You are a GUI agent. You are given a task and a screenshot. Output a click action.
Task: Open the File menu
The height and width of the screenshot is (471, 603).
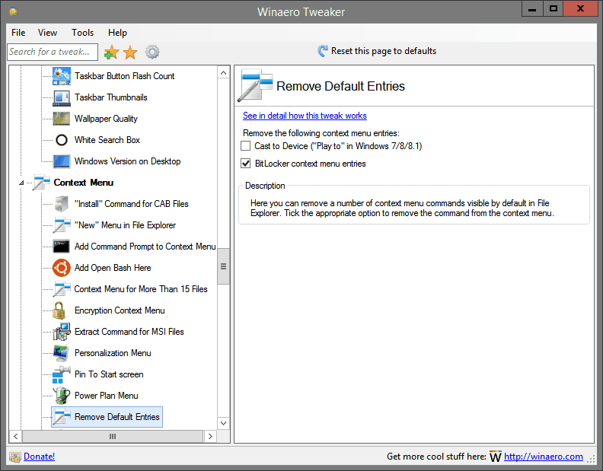pos(18,33)
